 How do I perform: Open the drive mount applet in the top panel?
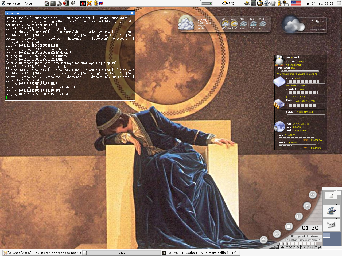click(207, 3)
